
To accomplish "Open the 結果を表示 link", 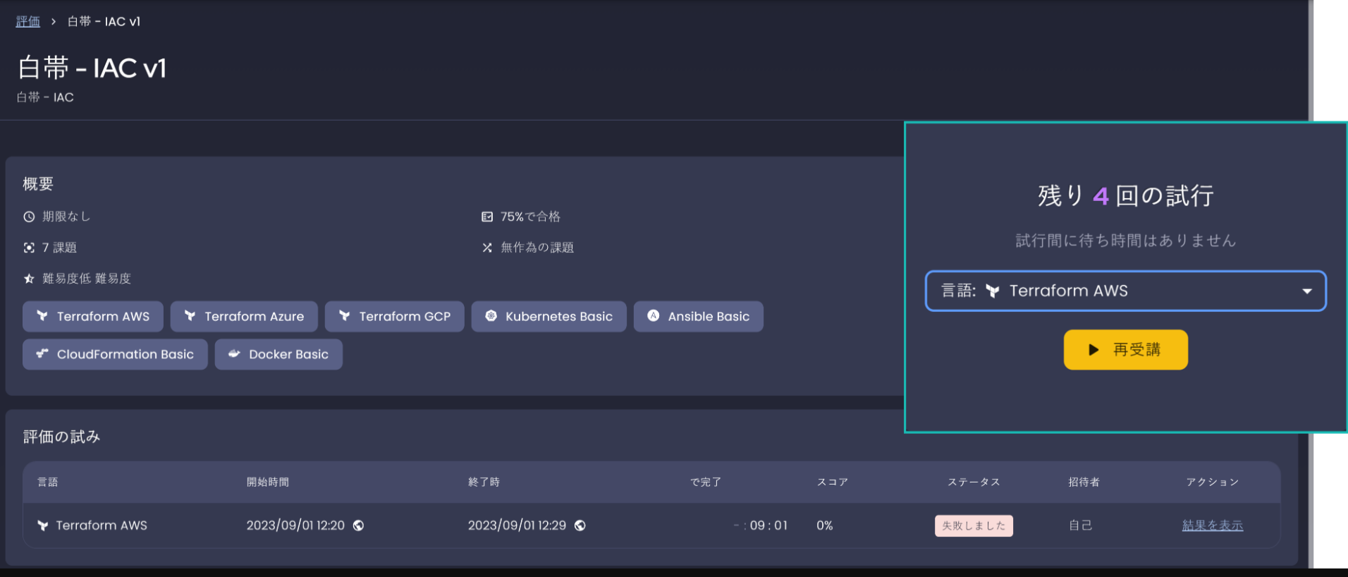I will (1212, 526).
